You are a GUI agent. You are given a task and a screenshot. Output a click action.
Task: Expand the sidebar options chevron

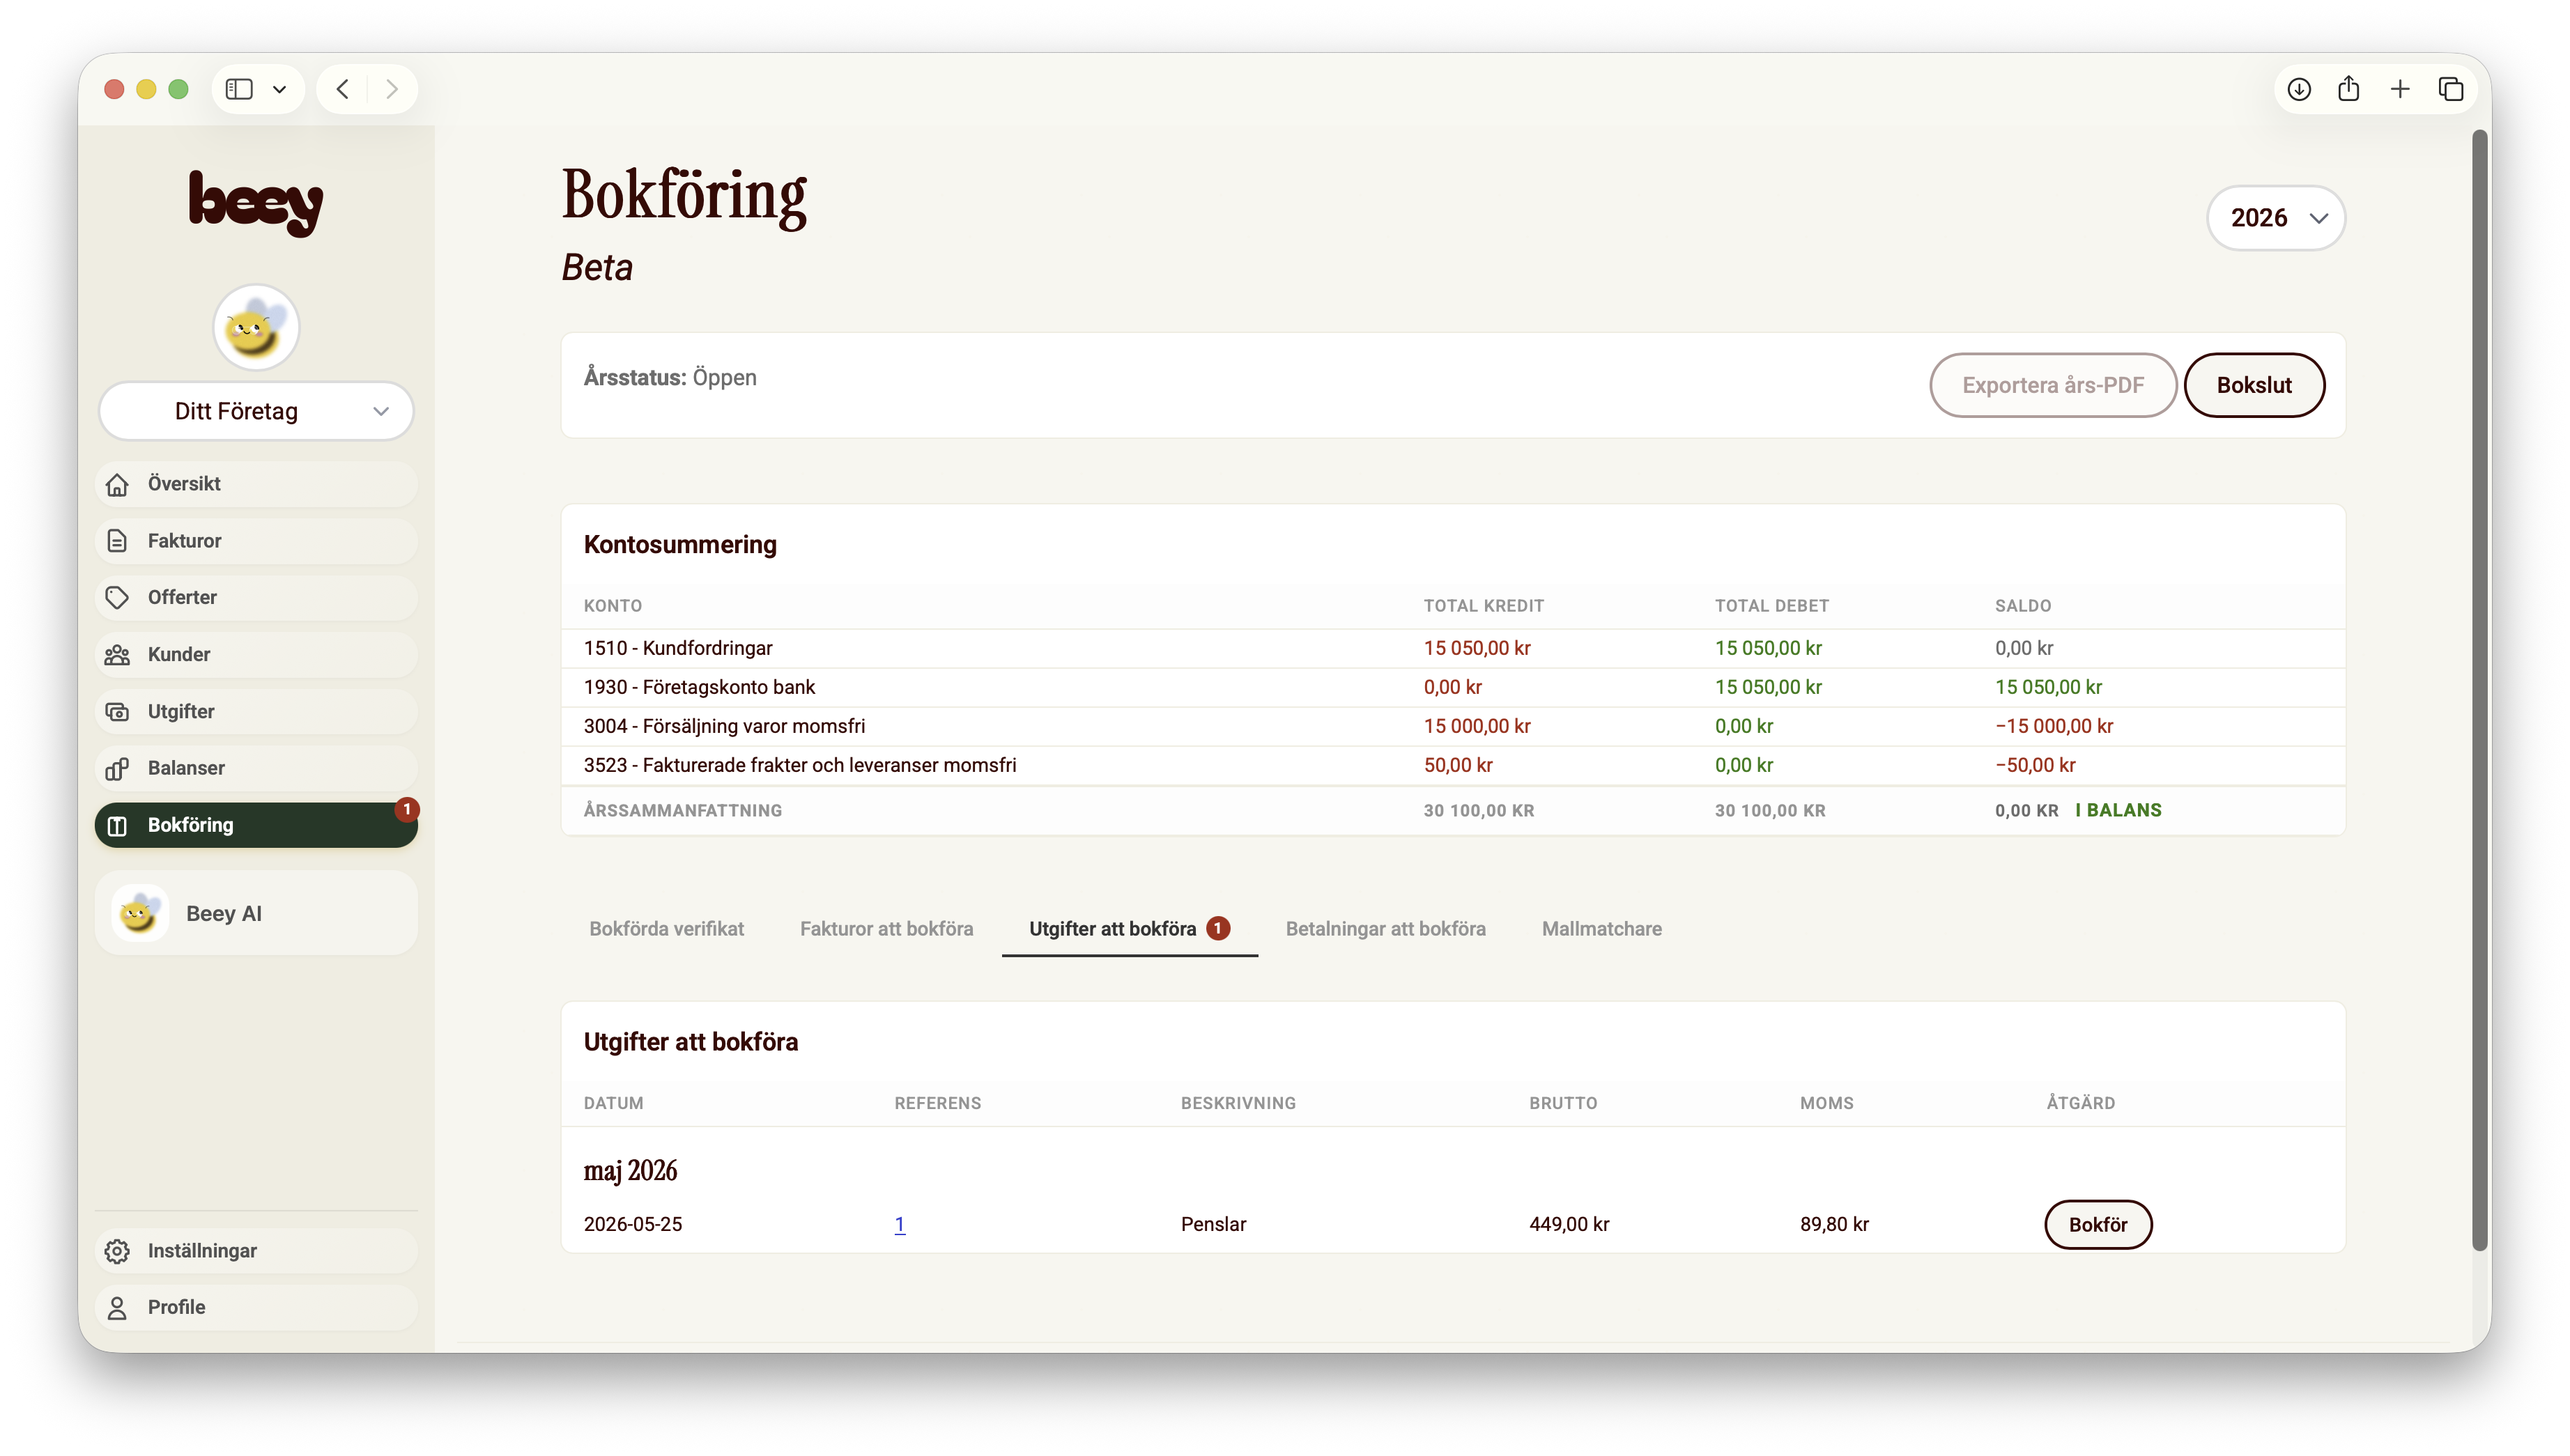[280, 89]
